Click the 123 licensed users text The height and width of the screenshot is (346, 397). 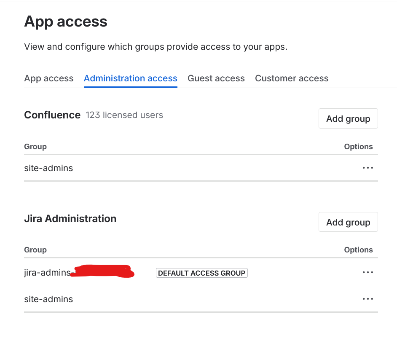(x=124, y=115)
